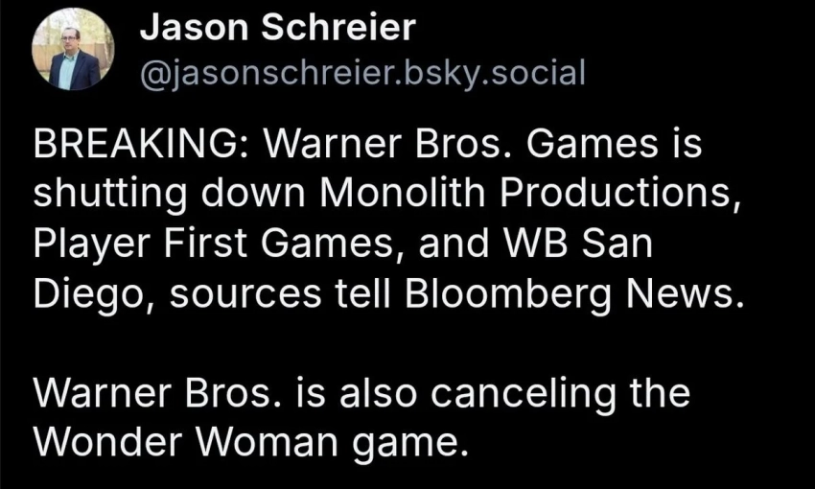Click the words "shutting down"

(x=171, y=195)
